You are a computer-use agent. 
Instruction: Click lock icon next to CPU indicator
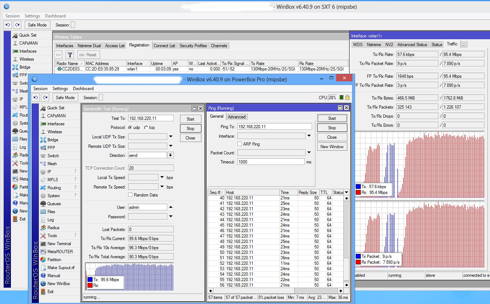point(347,97)
